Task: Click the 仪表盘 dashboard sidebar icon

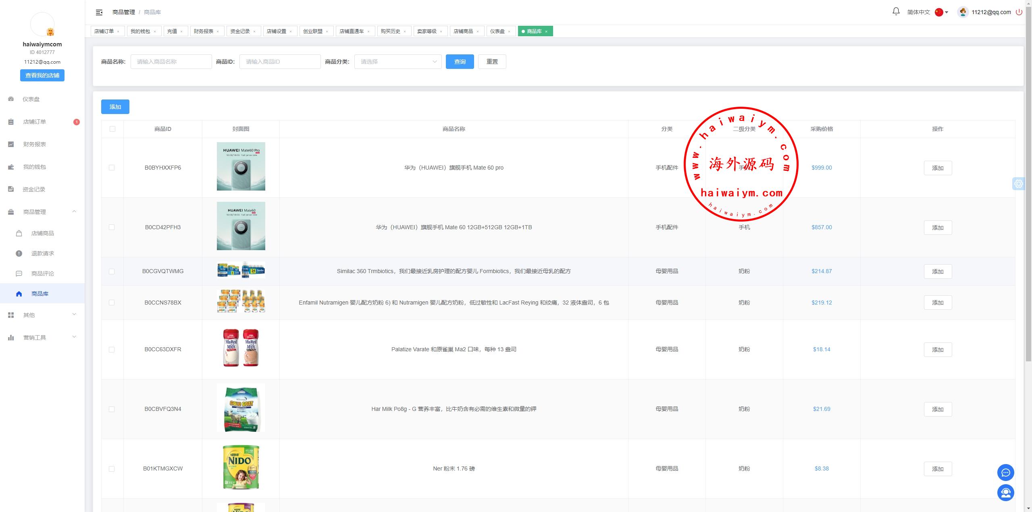Action: click(x=11, y=99)
